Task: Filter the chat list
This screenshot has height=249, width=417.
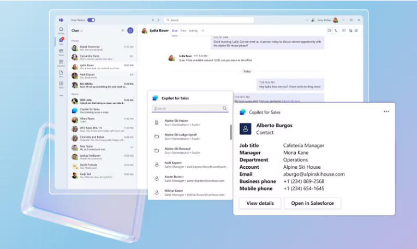Action: (123, 31)
